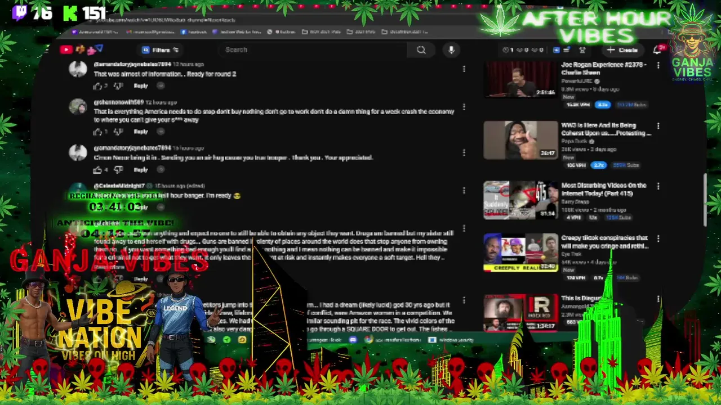Viewport: 721px width, 405px height.
Task: Dislike the "Ready for round 2" comment
Action: tap(118, 86)
